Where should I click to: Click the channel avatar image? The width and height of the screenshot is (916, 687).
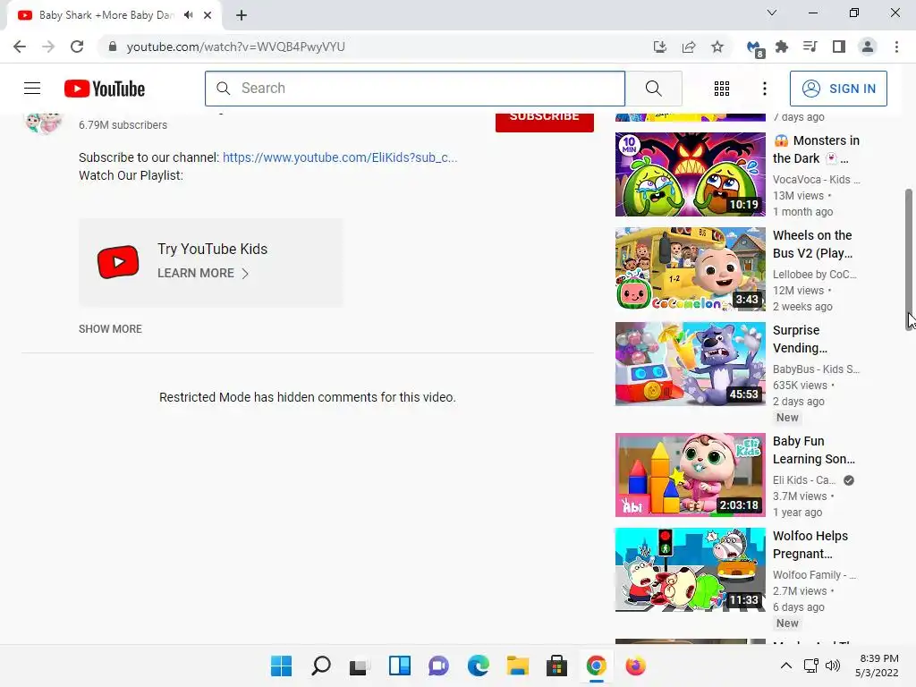(43, 123)
